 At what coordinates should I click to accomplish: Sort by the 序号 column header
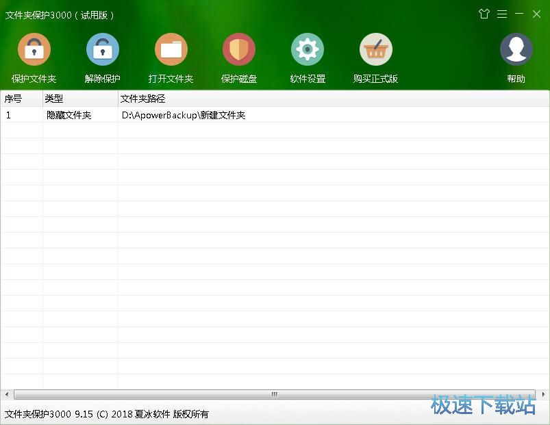22,99
